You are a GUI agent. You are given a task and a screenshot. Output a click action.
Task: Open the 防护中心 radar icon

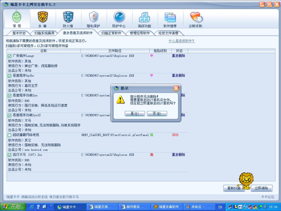click(x=119, y=17)
